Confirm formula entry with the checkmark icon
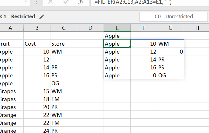Viewport: 209px width, 133px height. pos(66,2)
